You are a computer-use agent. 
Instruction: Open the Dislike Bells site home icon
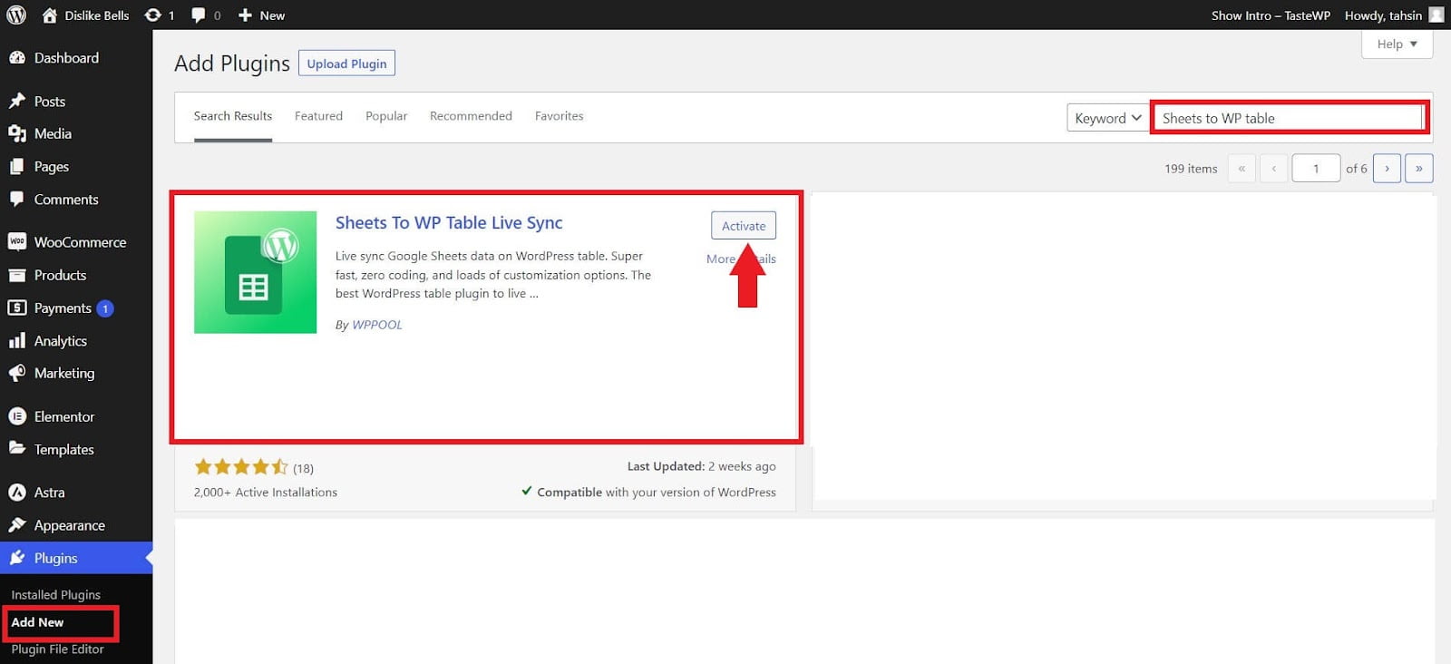click(49, 15)
